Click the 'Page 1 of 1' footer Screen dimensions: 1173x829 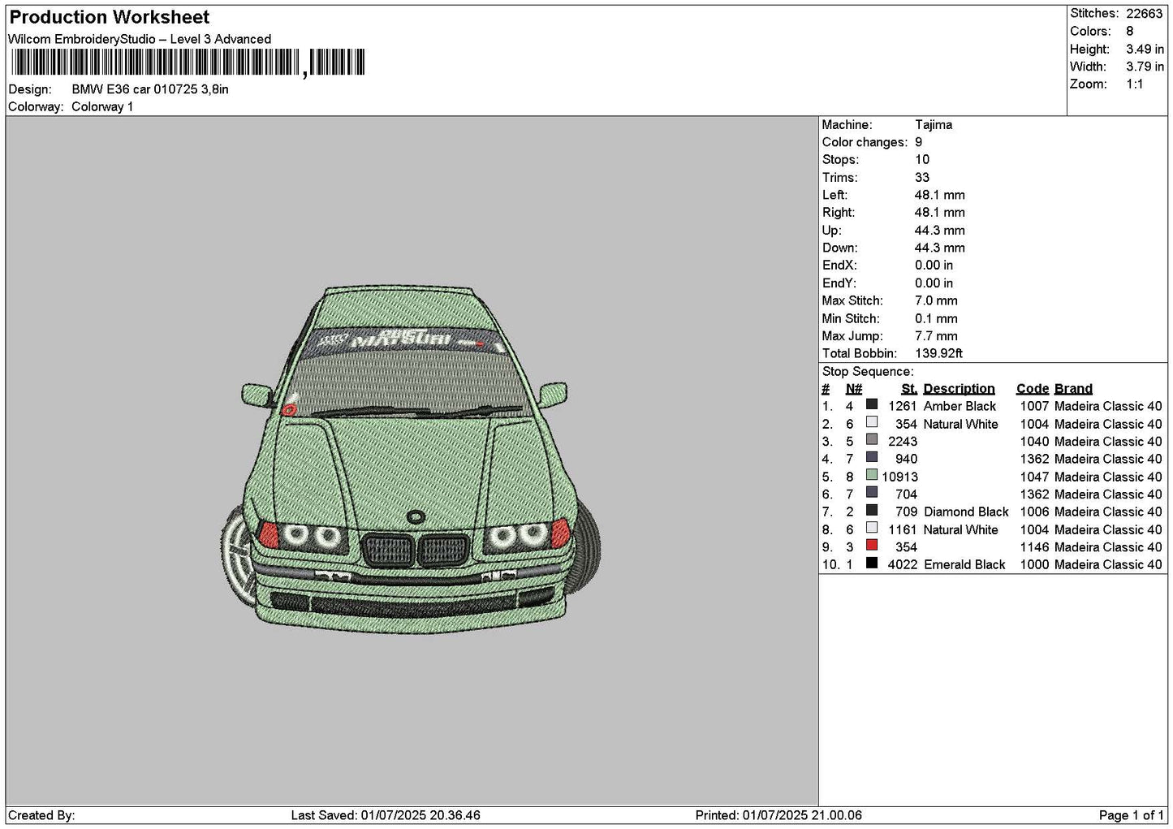(x=1131, y=815)
